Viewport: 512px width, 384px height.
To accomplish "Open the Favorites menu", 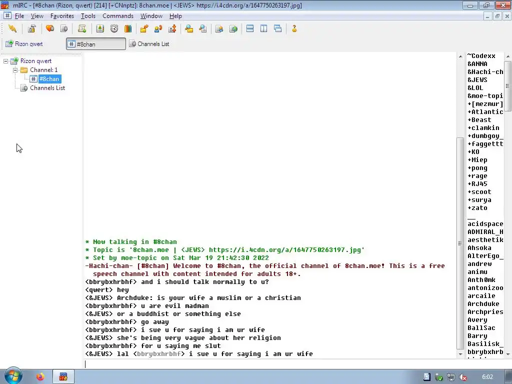I will click(x=62, y=16).
